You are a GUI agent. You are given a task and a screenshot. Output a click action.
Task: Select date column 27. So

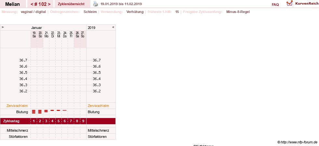pos(84,34)
